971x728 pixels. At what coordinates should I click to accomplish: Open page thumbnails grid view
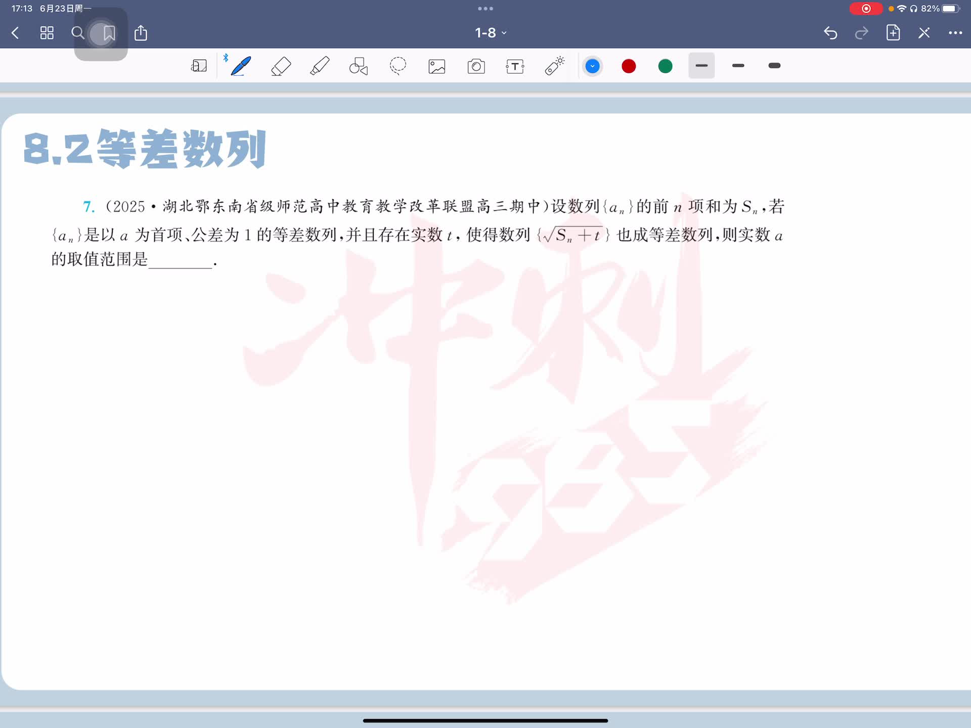point(47,33)
